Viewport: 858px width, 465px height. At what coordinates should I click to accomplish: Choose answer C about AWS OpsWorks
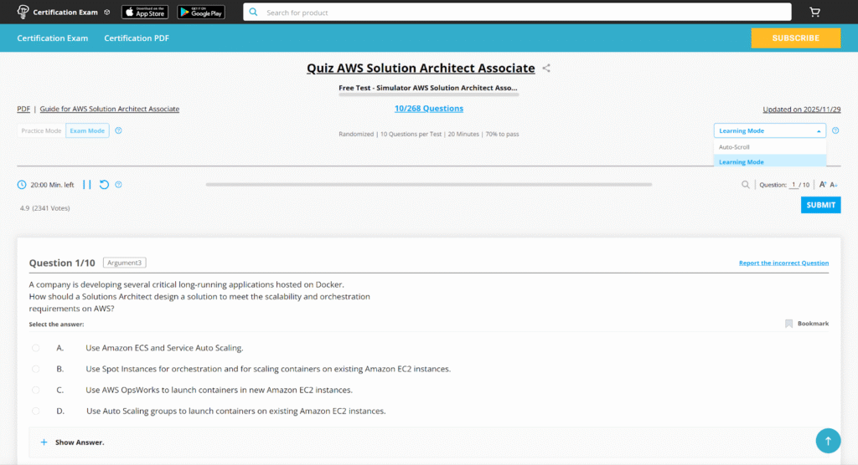point(35,390)
